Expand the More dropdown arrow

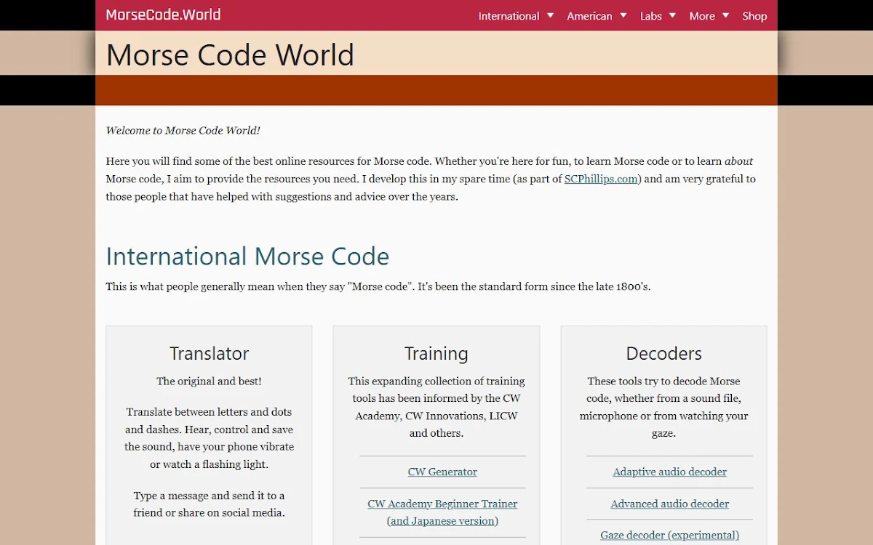click(725, 15)
